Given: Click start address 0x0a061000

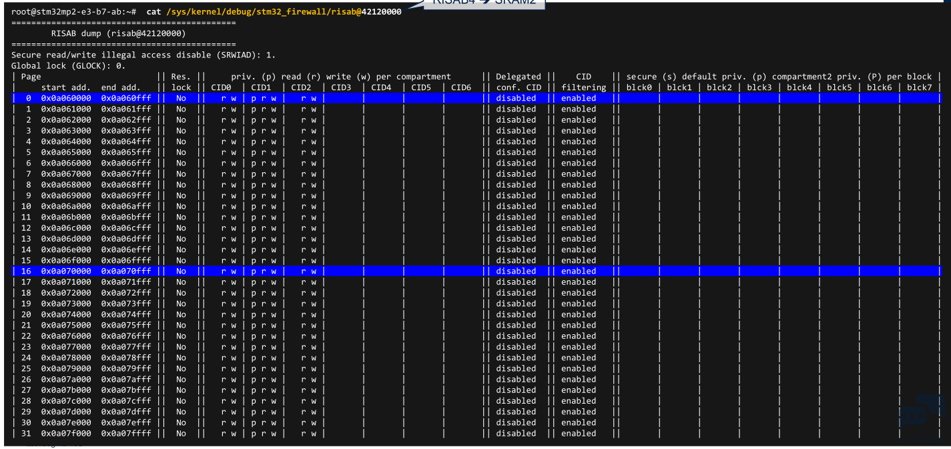Looking at the screenshot, I should (66, 109).
